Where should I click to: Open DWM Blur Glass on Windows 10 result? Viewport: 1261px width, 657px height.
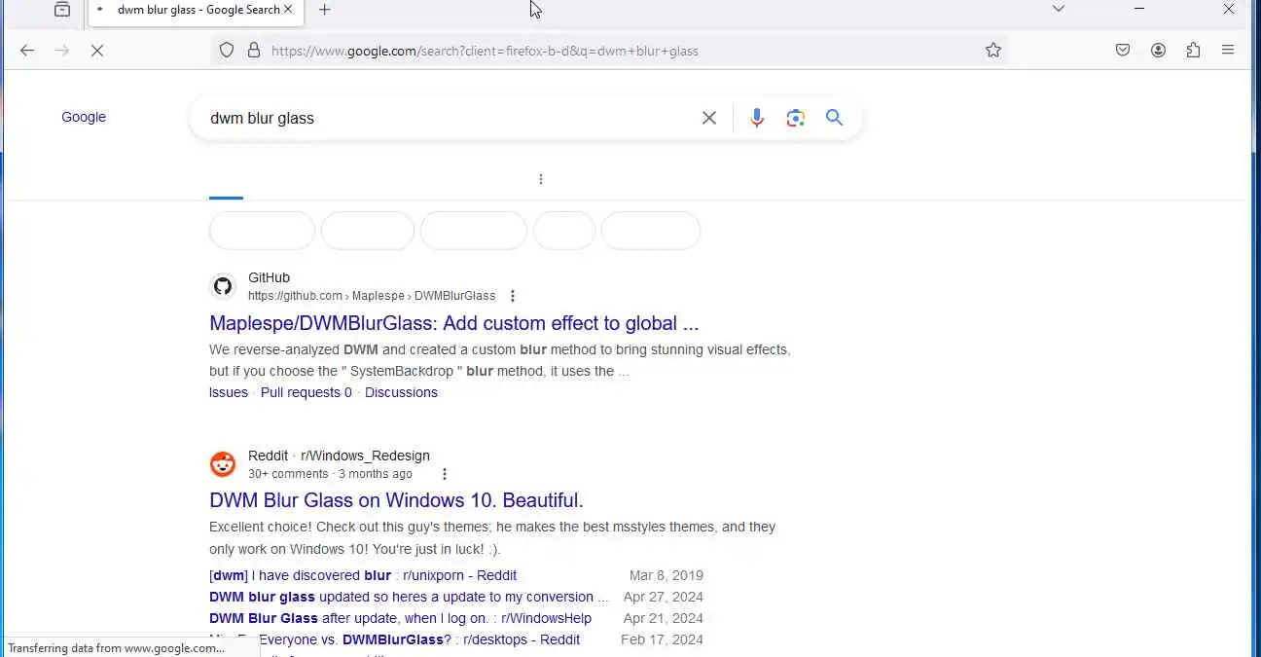pyautogui.click(x=396, y=500)
